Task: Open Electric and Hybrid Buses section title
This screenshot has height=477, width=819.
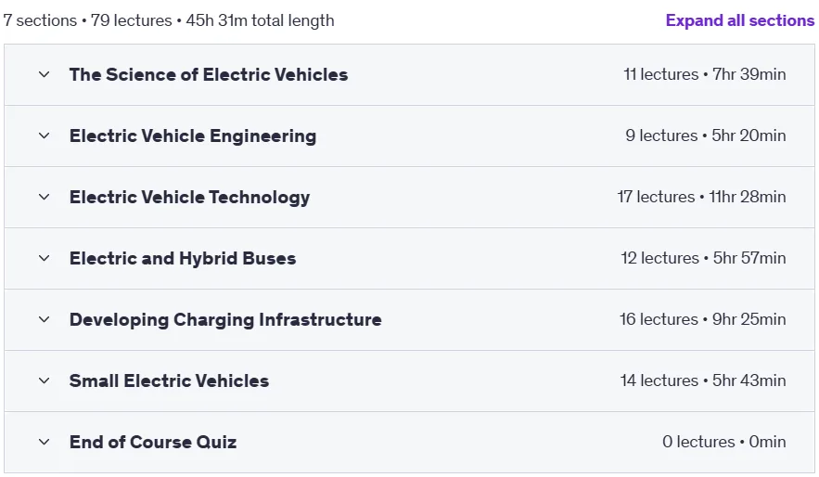Action: pos(183,258)
